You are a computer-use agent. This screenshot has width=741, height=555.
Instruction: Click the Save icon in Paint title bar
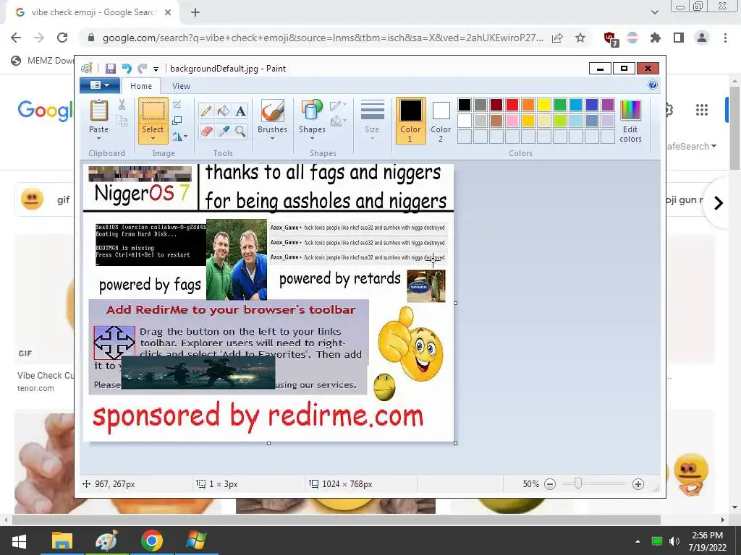111,69
